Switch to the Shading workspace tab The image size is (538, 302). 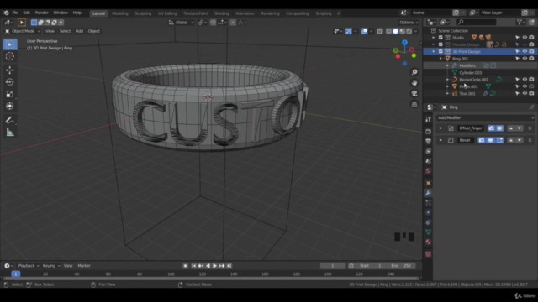[x=222, y=13]
